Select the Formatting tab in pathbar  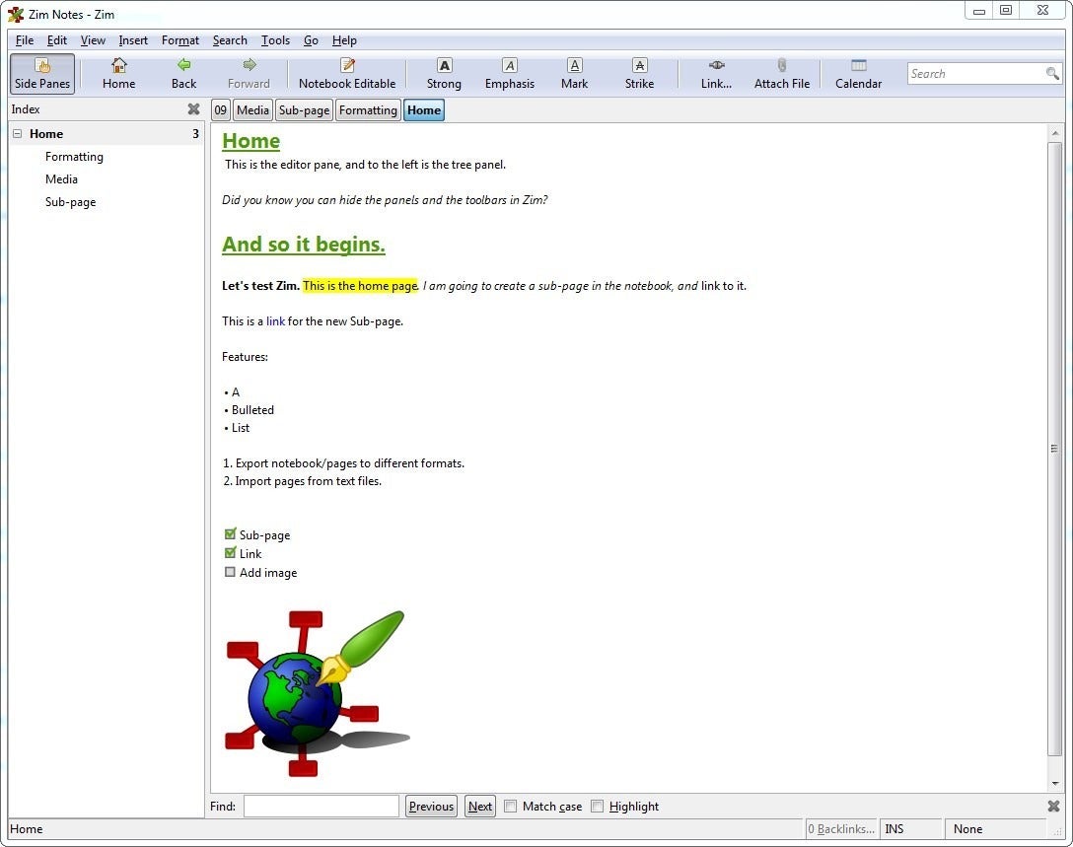point(367,109)
